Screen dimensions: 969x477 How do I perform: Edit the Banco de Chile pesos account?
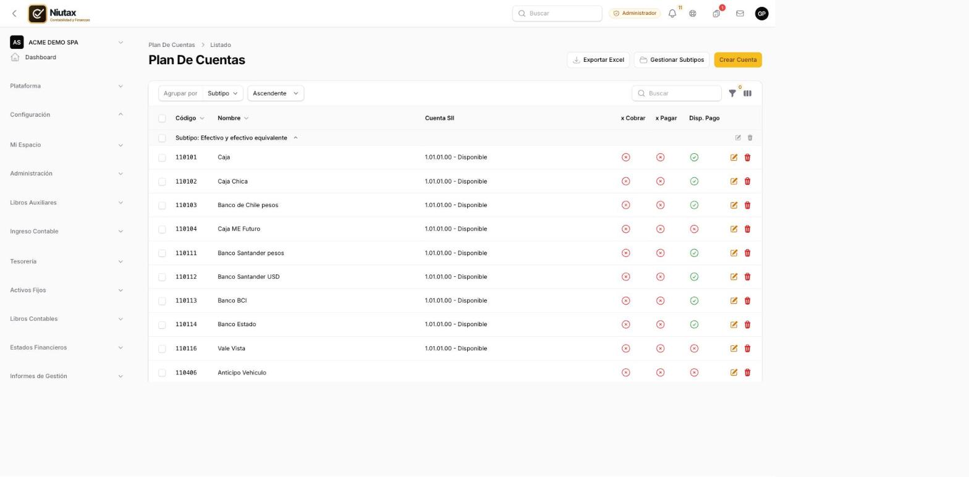point(734,205)
